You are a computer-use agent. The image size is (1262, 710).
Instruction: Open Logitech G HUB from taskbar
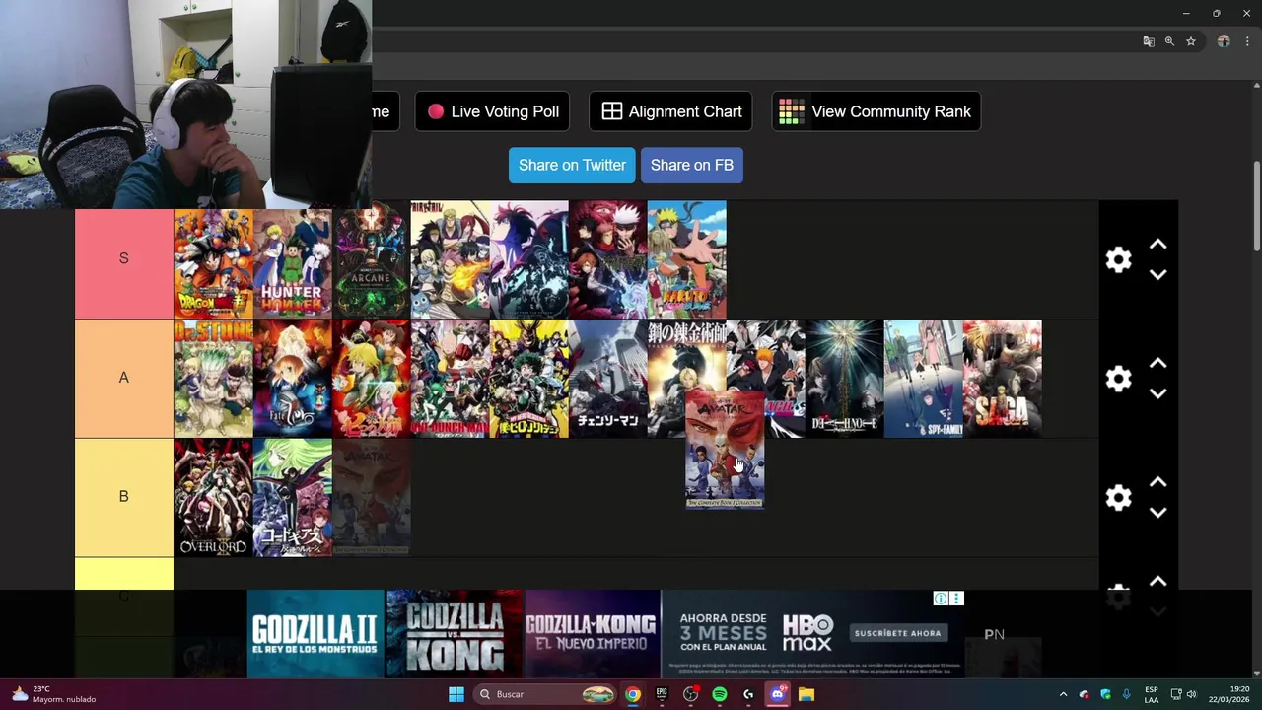[748, 694]
